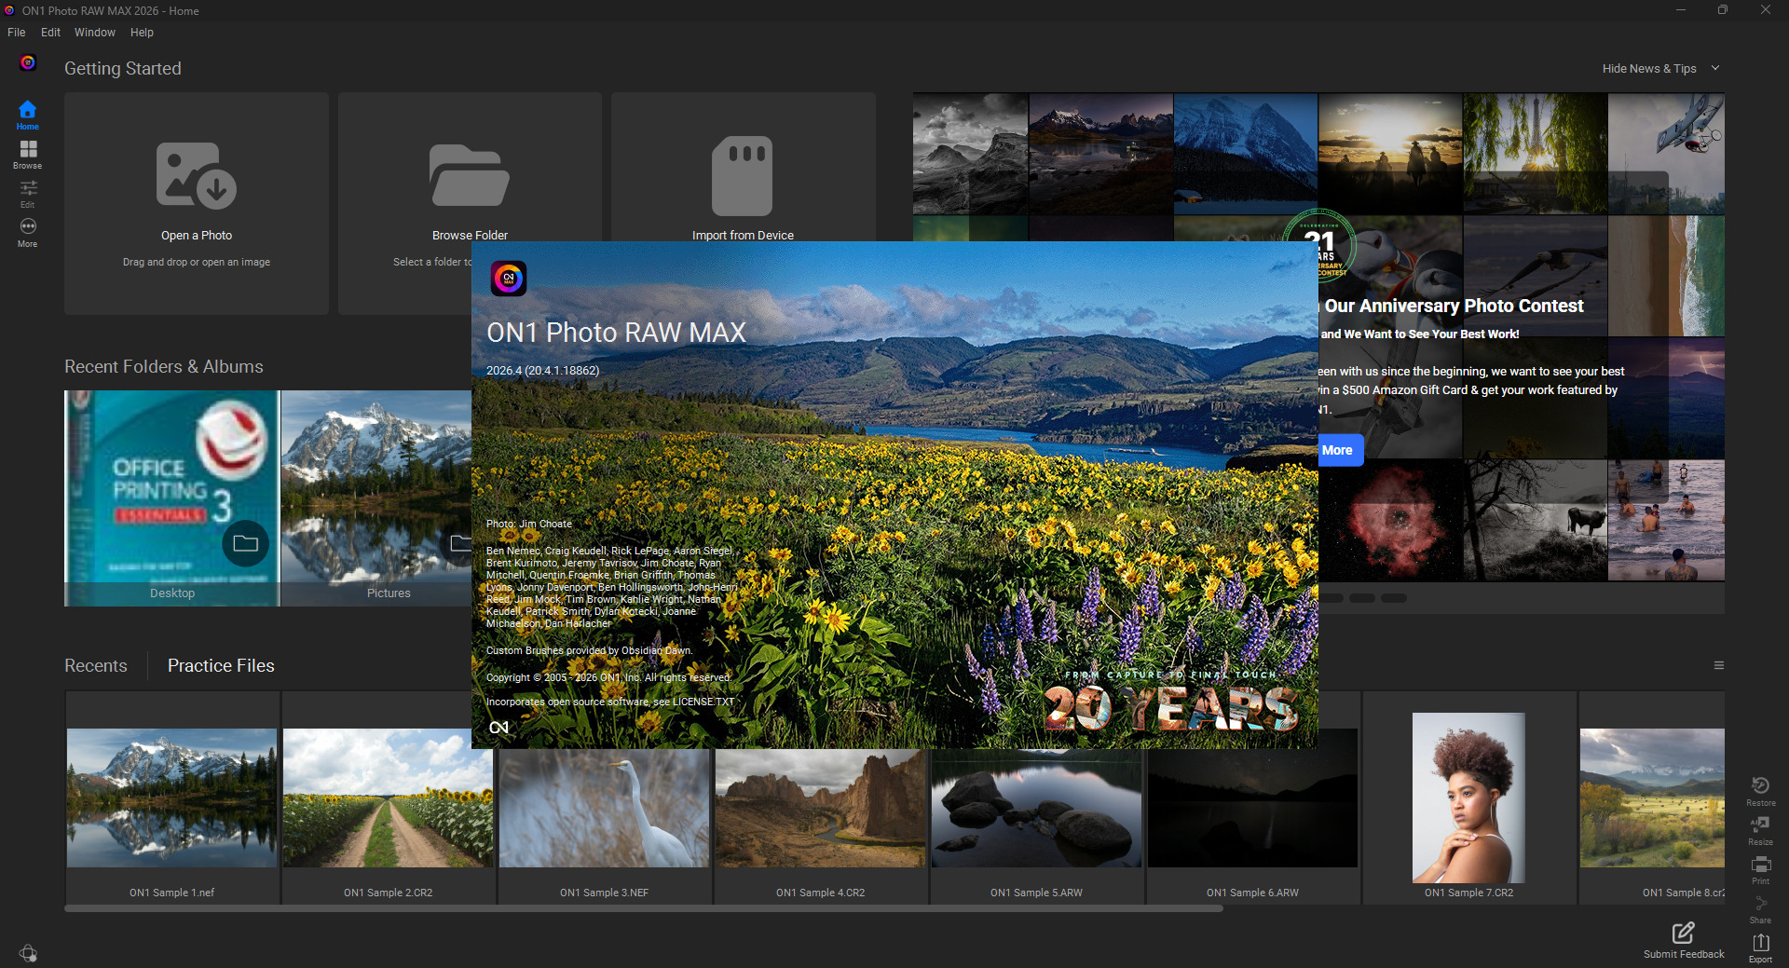Open the Help menu
This screenshot has width=1789, height=968.
point(142,33)
